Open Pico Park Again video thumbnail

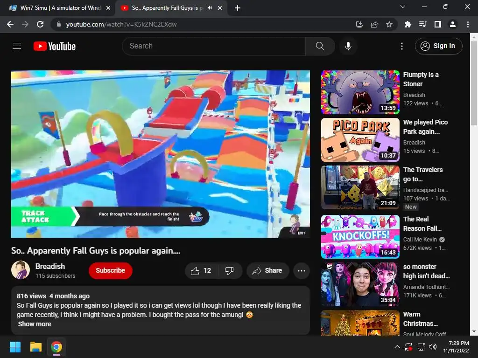tap(360, 140)
